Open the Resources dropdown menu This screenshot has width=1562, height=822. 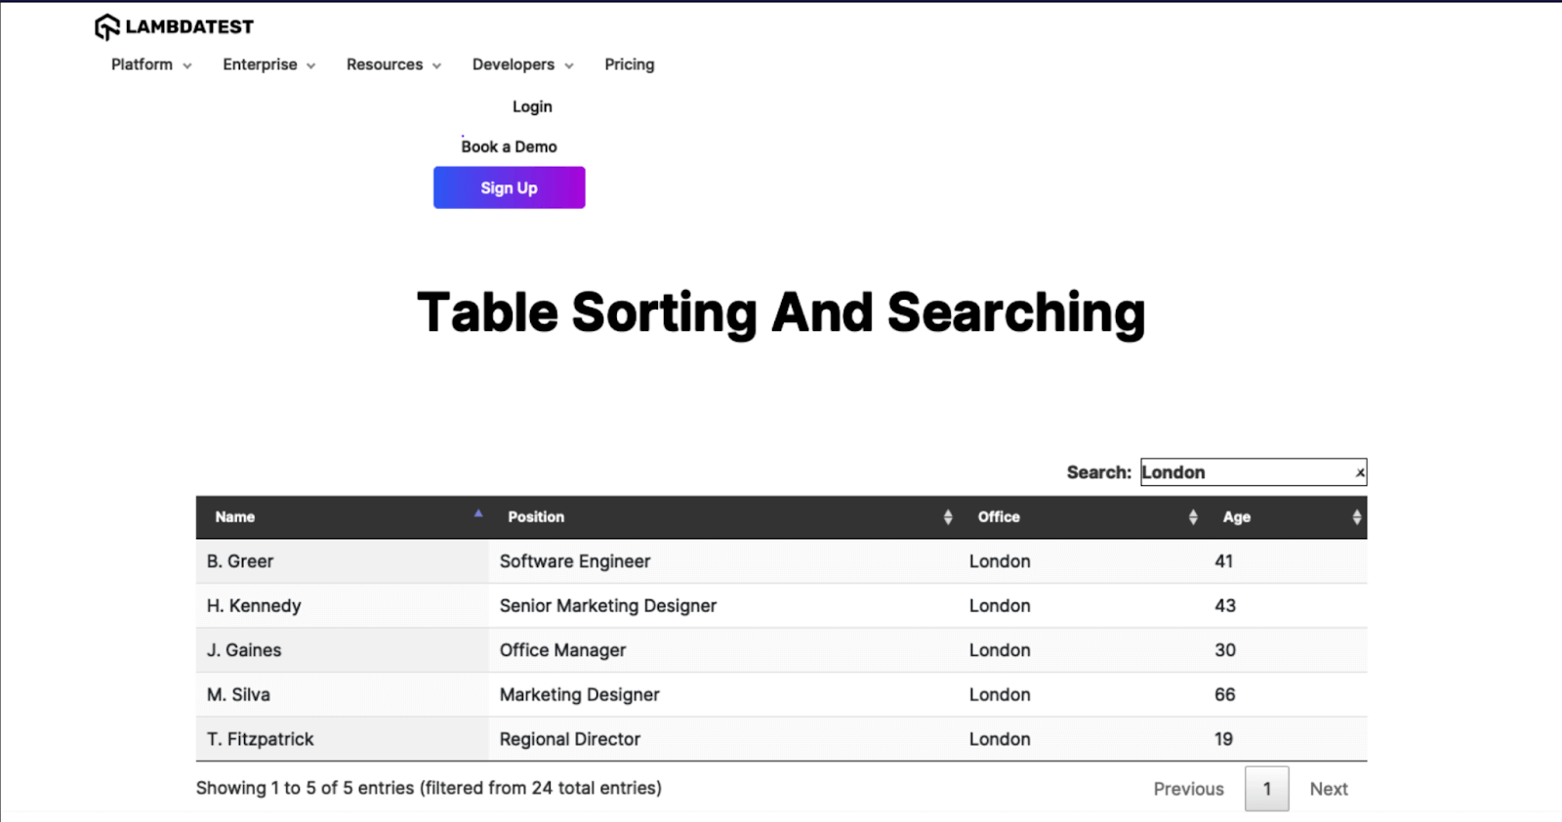(x=393, y=64)
